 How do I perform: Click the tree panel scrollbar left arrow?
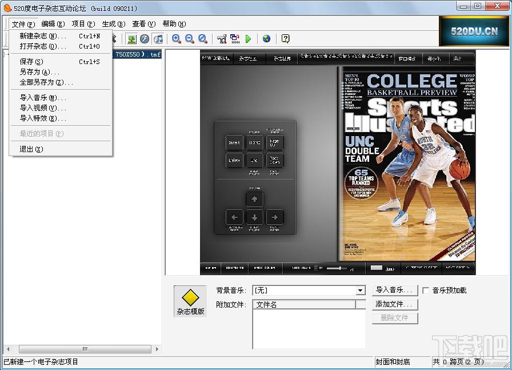tap(8, 349)
